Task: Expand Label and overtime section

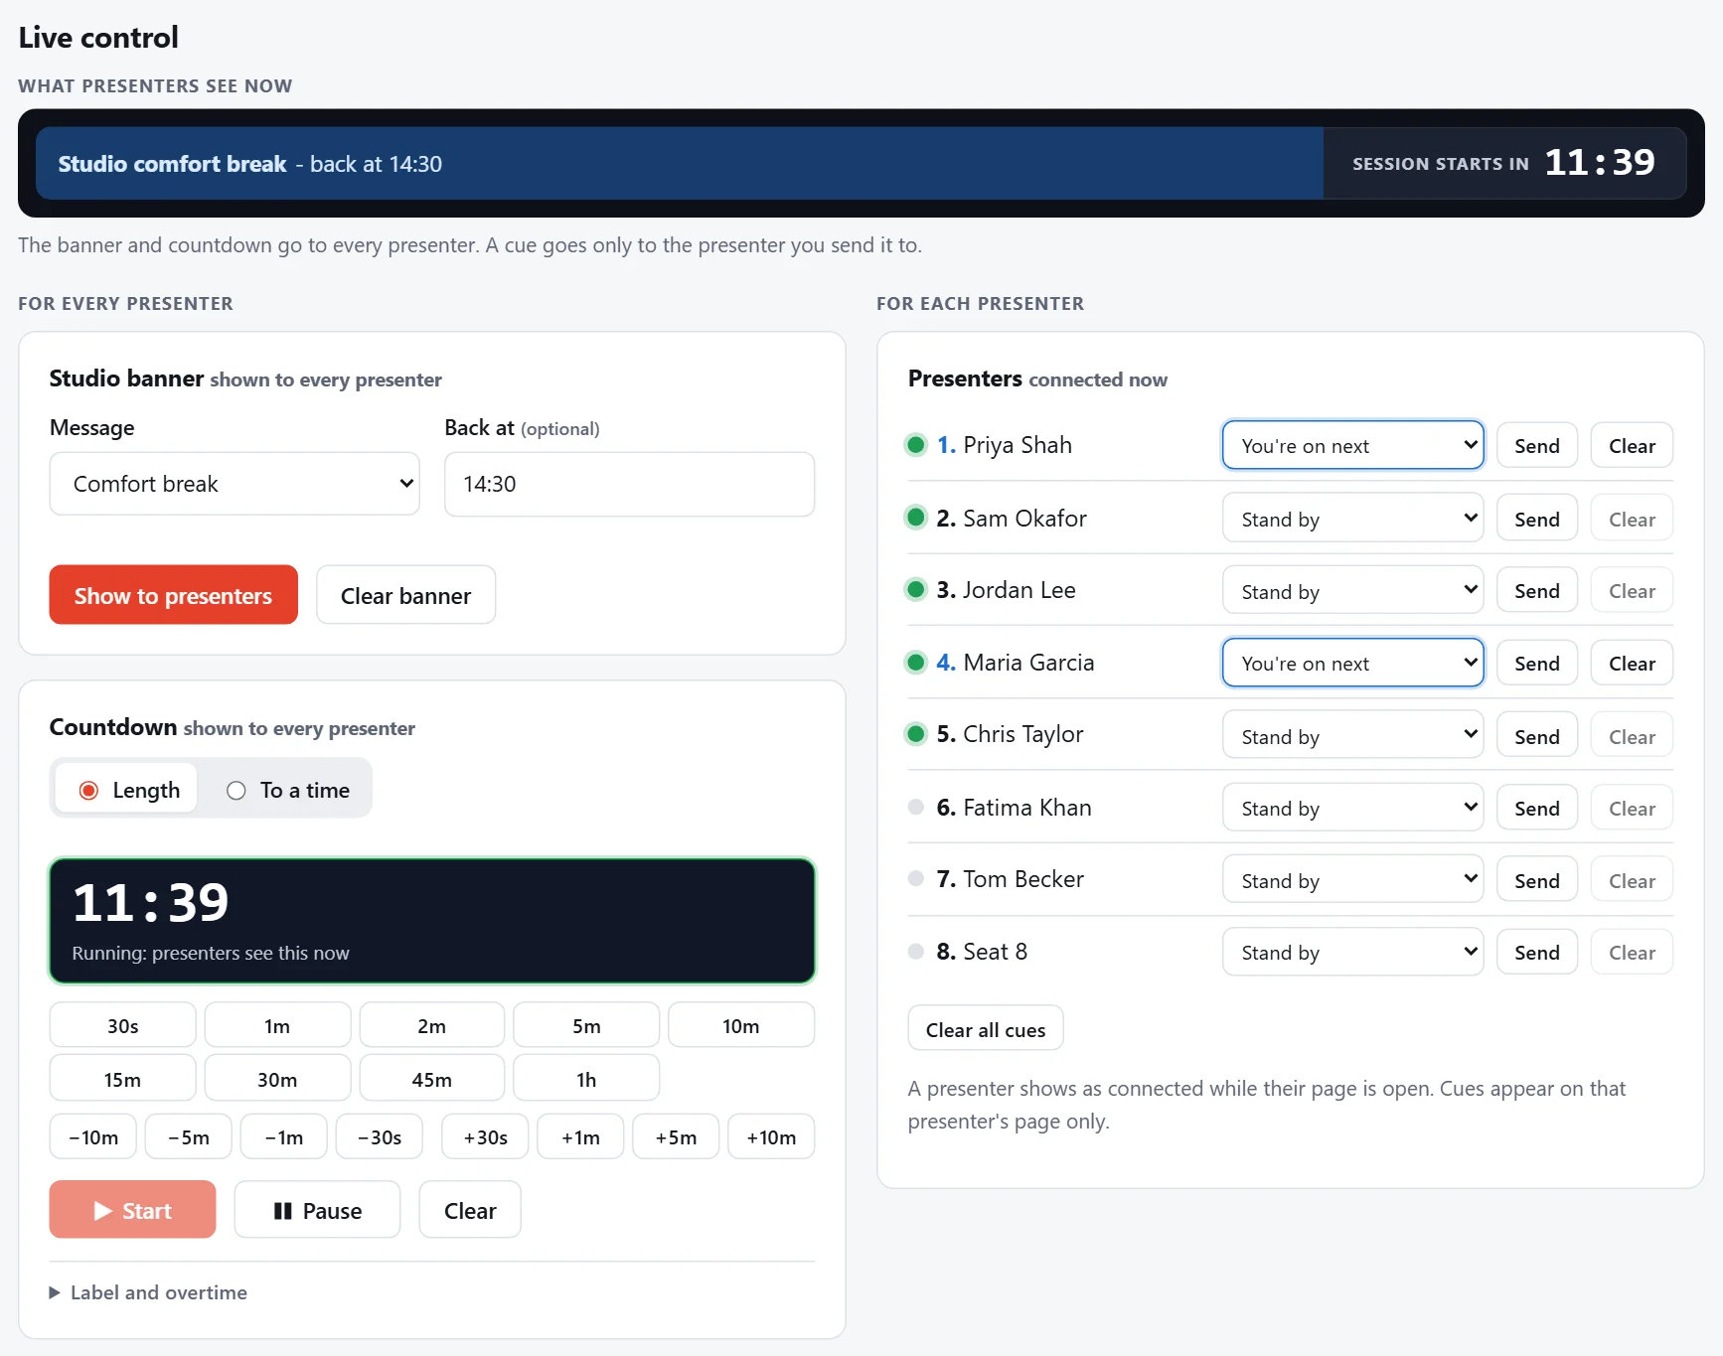Action: click(x=149, y=1292)
